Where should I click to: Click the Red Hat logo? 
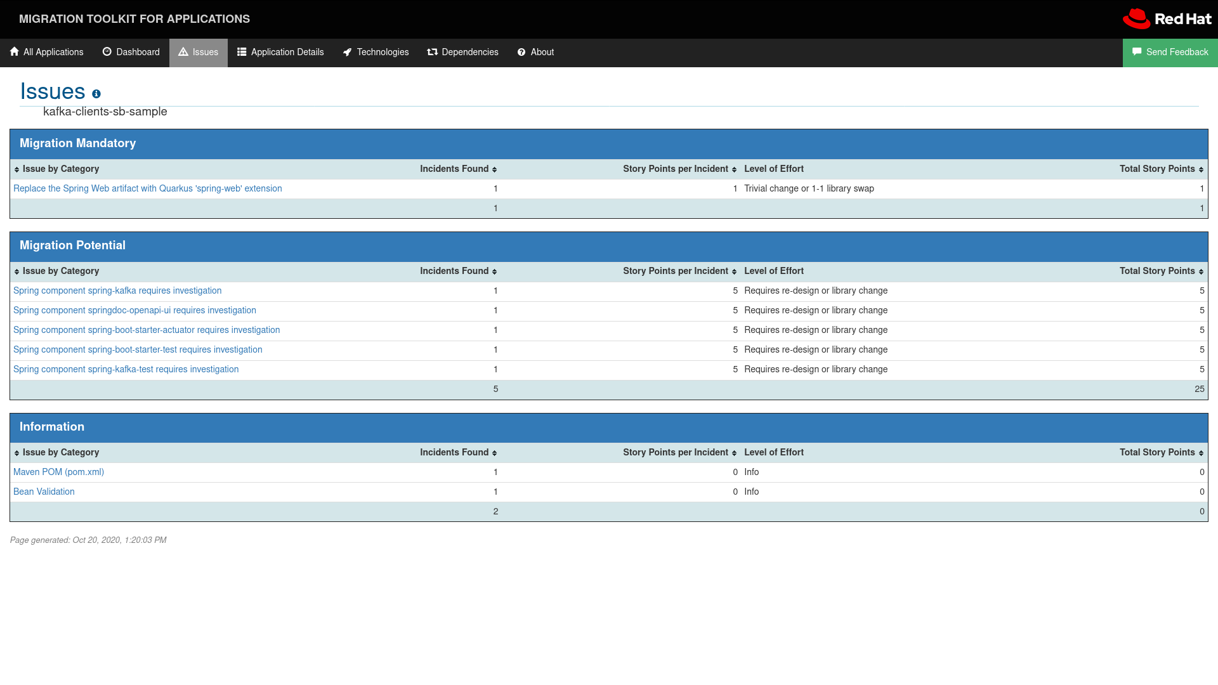pyautogui.click(x=1167, y=19)
